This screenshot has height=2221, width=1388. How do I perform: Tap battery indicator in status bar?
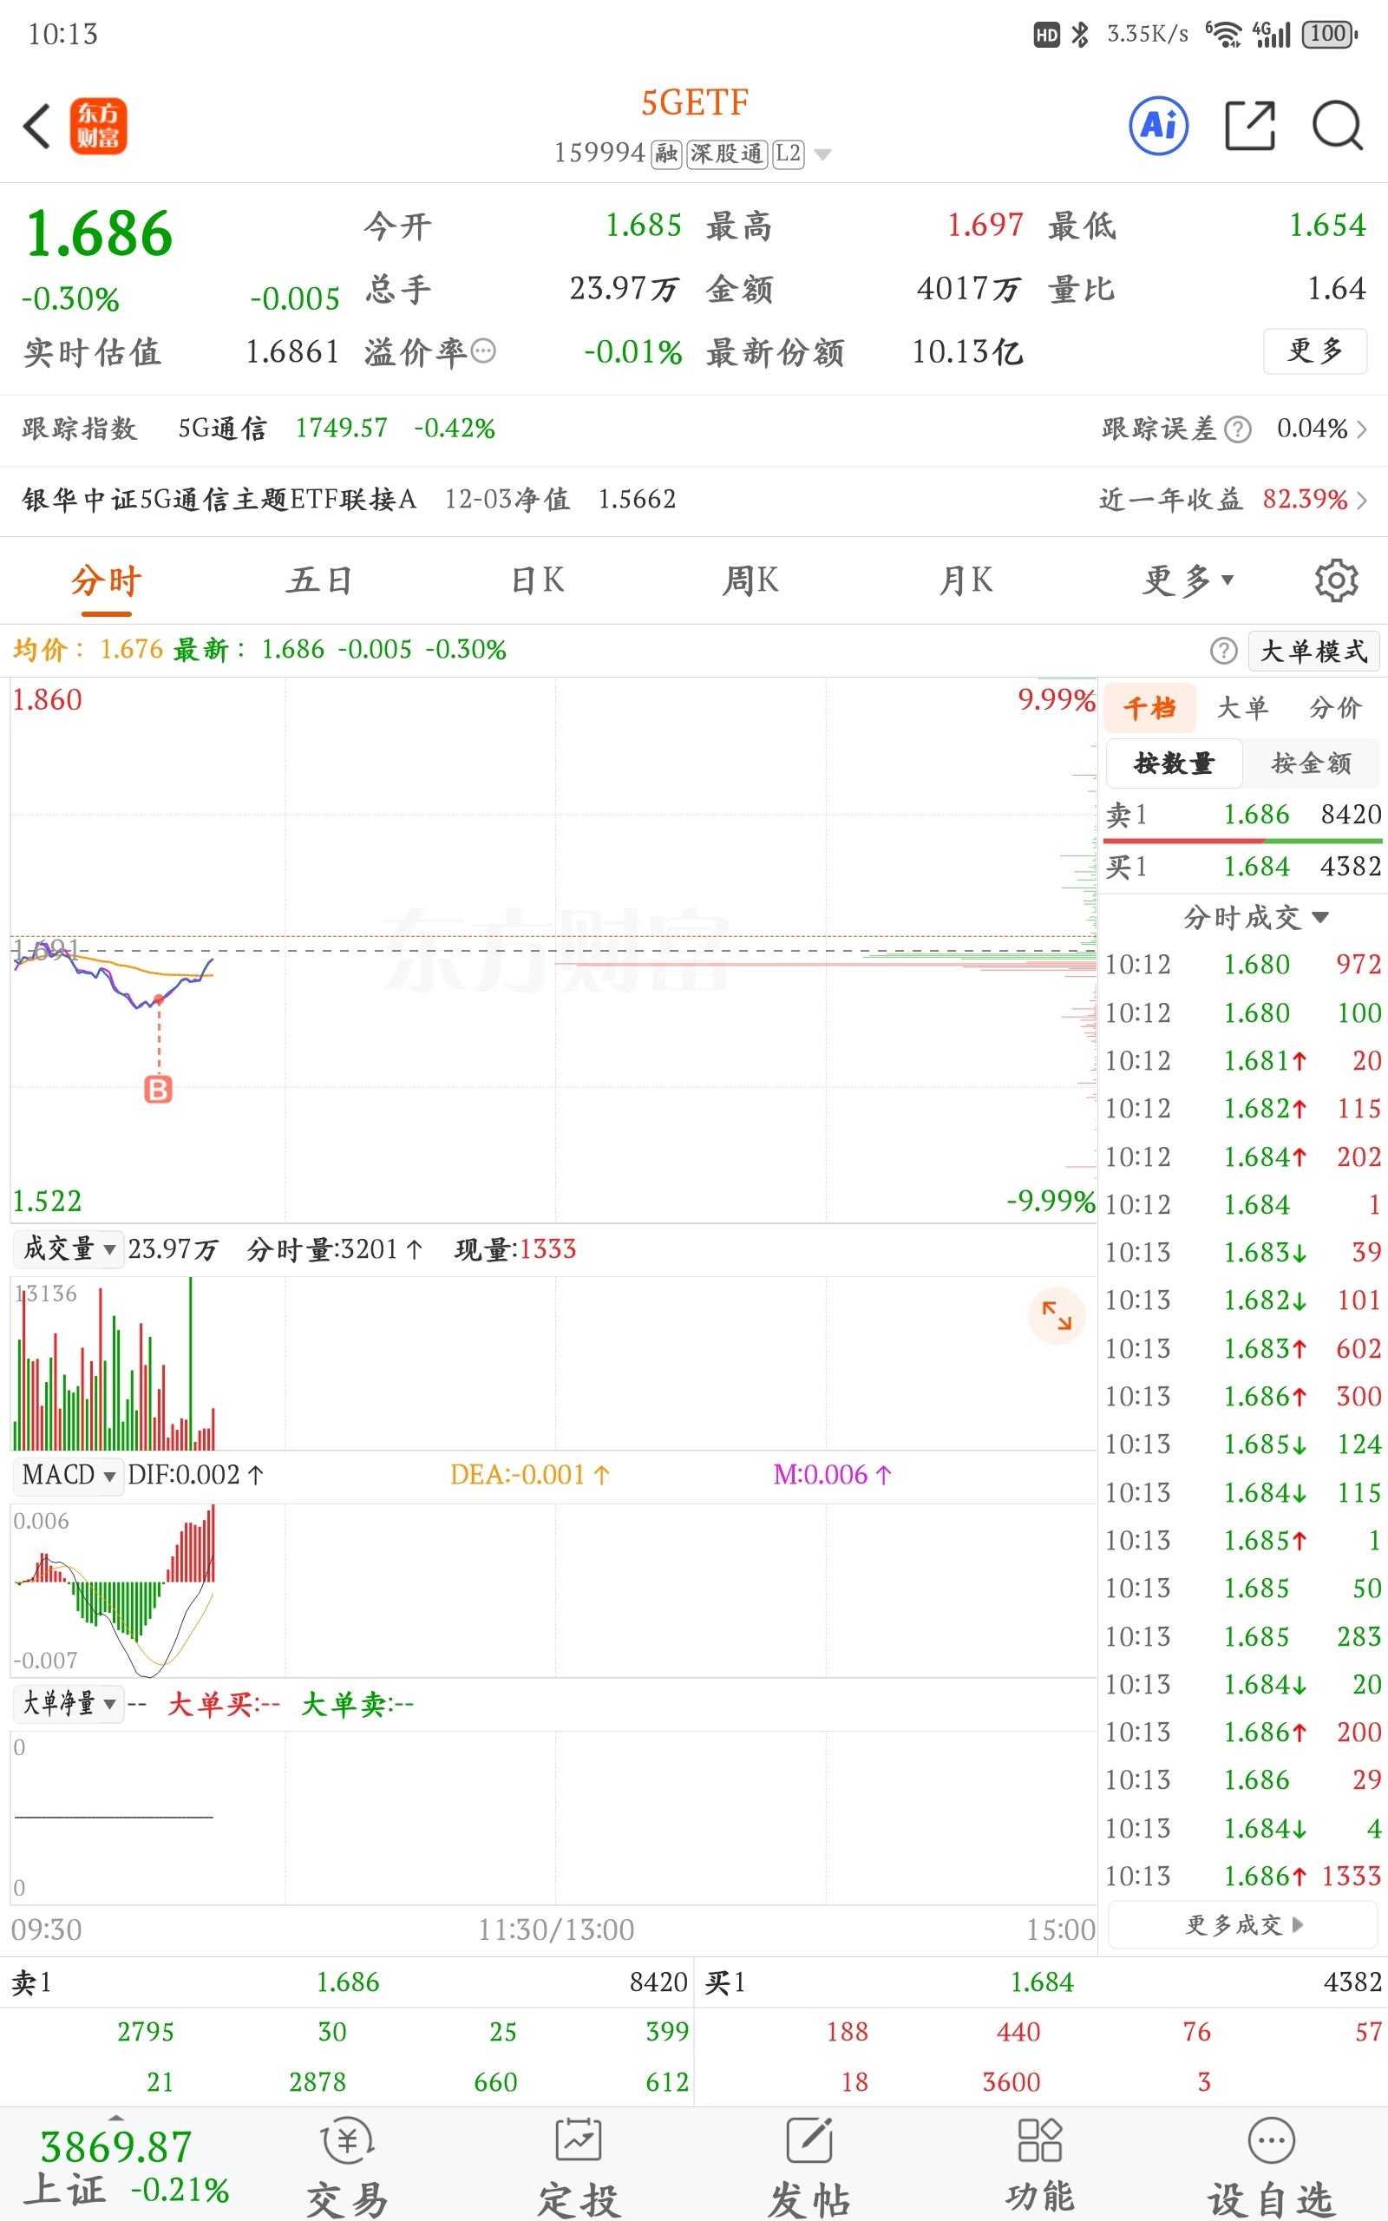pyautogui.click(x=1329, y=34)
